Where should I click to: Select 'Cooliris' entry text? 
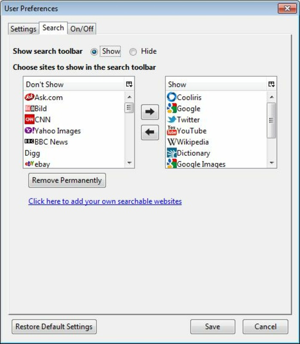coord(189,98)
